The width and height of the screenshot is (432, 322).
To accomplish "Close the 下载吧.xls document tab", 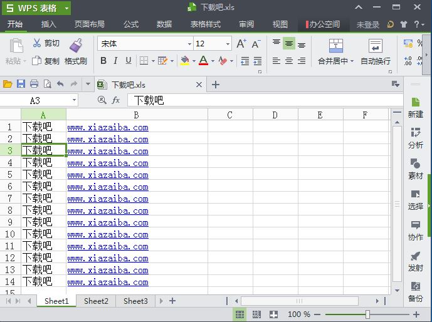I will click(x=199, y=85).
